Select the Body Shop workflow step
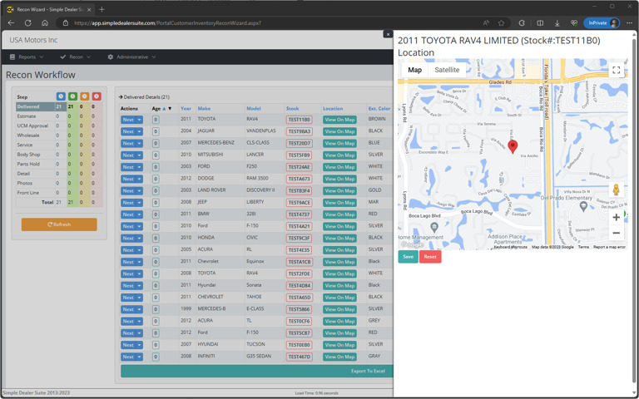Screen dimensions: 639x399 tap(28, 155)
